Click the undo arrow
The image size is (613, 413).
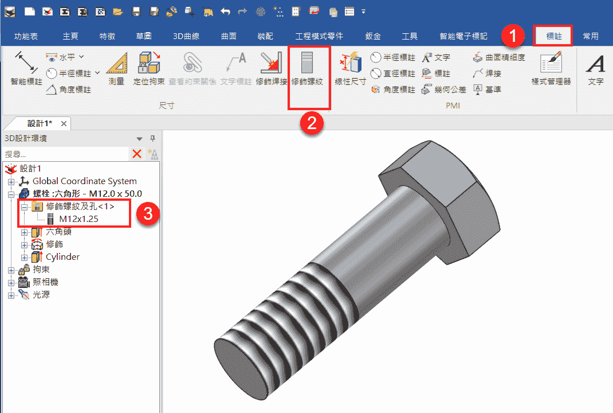[x=225, y=11]
